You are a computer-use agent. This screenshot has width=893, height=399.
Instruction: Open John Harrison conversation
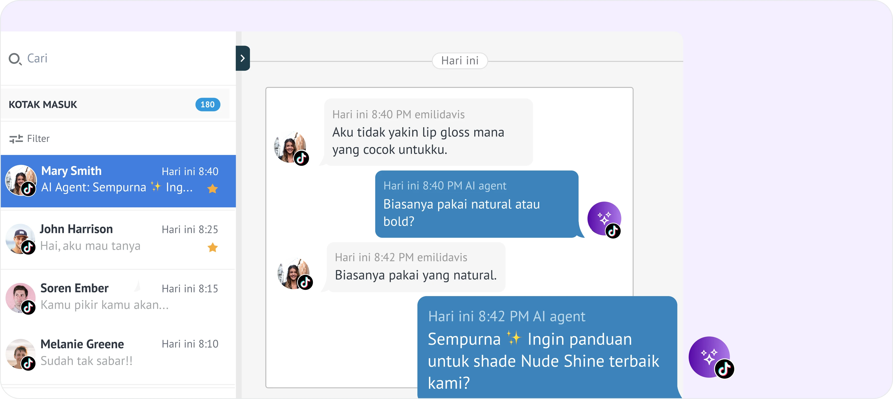click(118, 238)
